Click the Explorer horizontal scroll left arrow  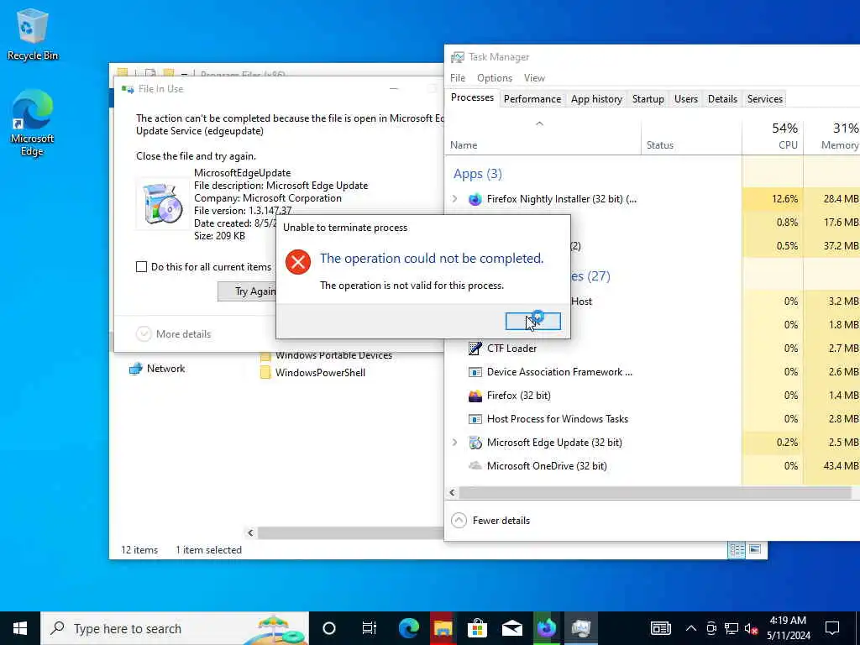(250, 532)
